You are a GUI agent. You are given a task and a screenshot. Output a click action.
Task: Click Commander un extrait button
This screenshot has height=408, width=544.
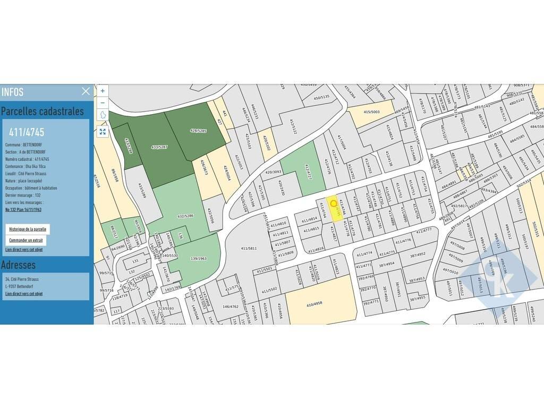(25, 240)
